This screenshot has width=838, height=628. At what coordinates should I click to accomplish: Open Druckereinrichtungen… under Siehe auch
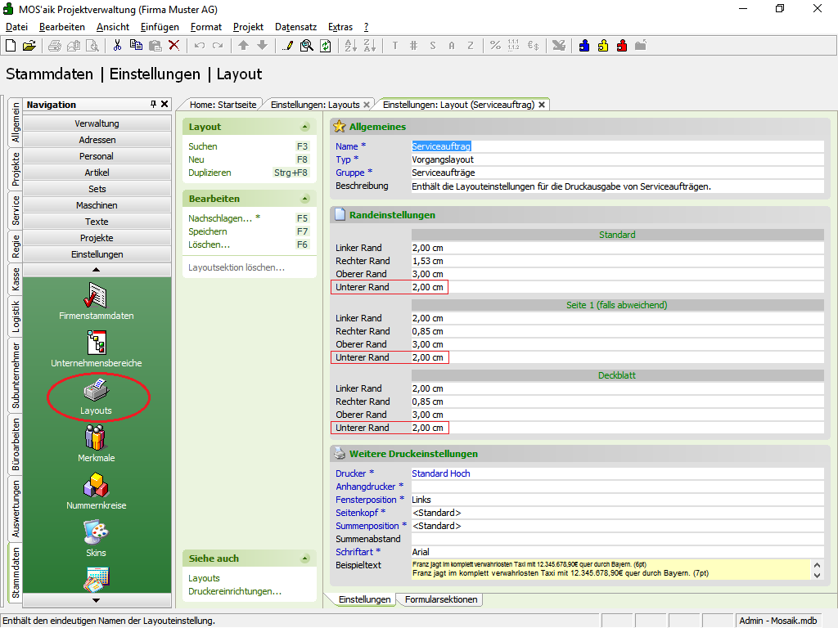[x=235, y=591]
